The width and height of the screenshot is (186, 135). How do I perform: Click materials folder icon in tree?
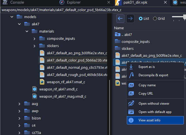tap(35, 31)
